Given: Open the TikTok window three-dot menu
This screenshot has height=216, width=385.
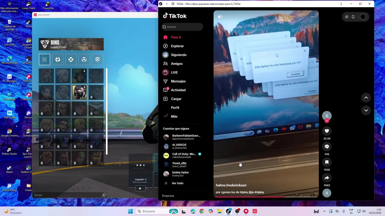Looking at the screenshot, I should click(341, 4).
